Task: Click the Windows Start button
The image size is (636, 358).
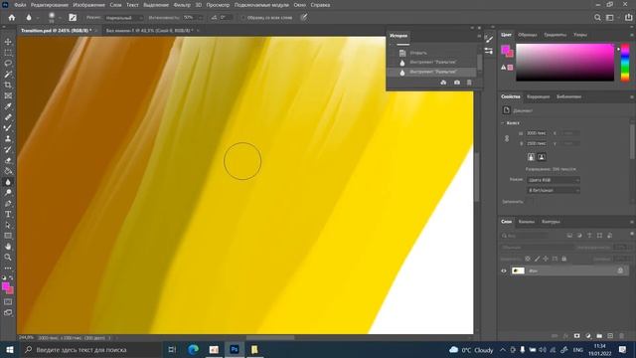Action: click(10, 349)
